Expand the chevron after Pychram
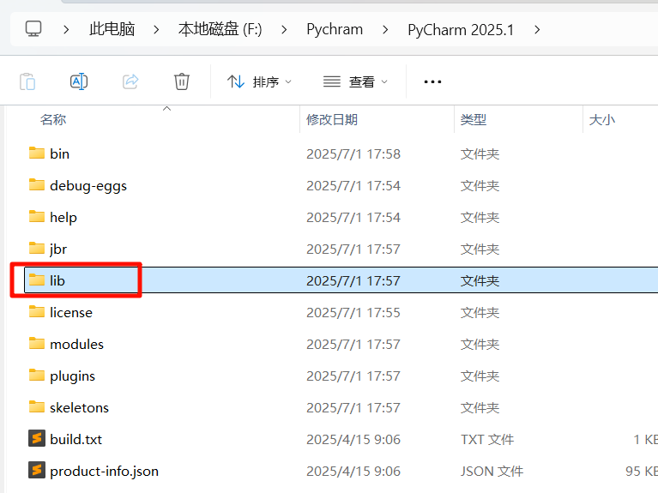The image size is (658, 493). point(385,29)
